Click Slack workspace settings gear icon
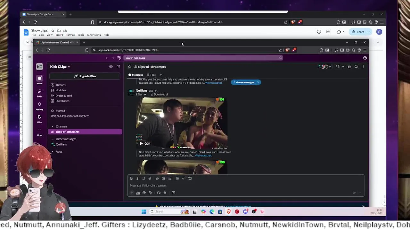 (x=111, y=67)
